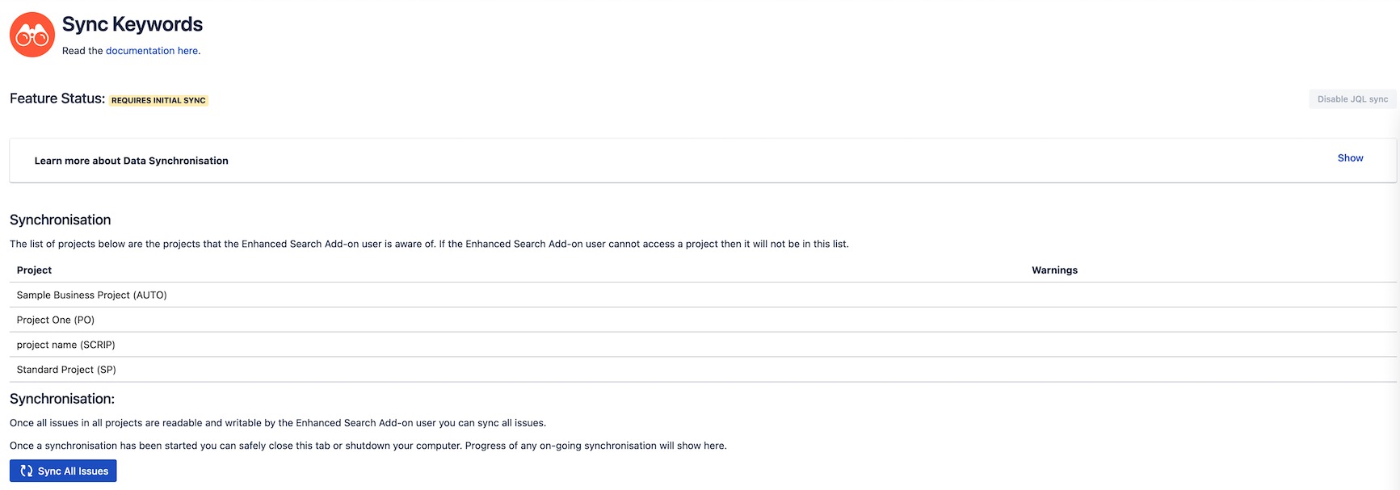Click the Project column header

(34, 270)
